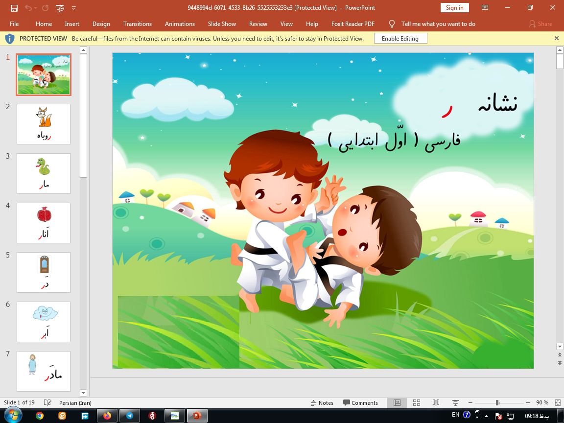The image size is (564, 423).
Task: Zoom in using the zoom slider
Action: (x=527, y=402)
